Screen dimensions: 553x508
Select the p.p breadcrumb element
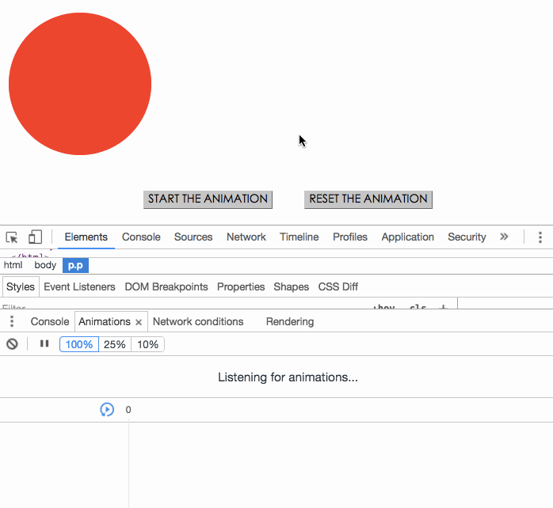(75, 265)
